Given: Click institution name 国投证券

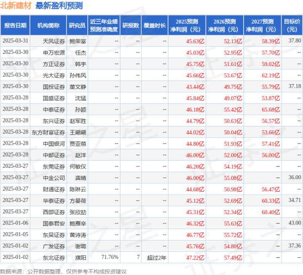Looking at the screenshot, I should click(x=54, y=87).
